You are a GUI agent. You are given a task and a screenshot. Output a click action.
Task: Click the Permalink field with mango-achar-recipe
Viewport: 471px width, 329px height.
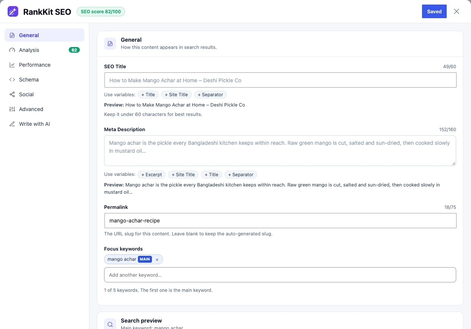tap(280, 221)
